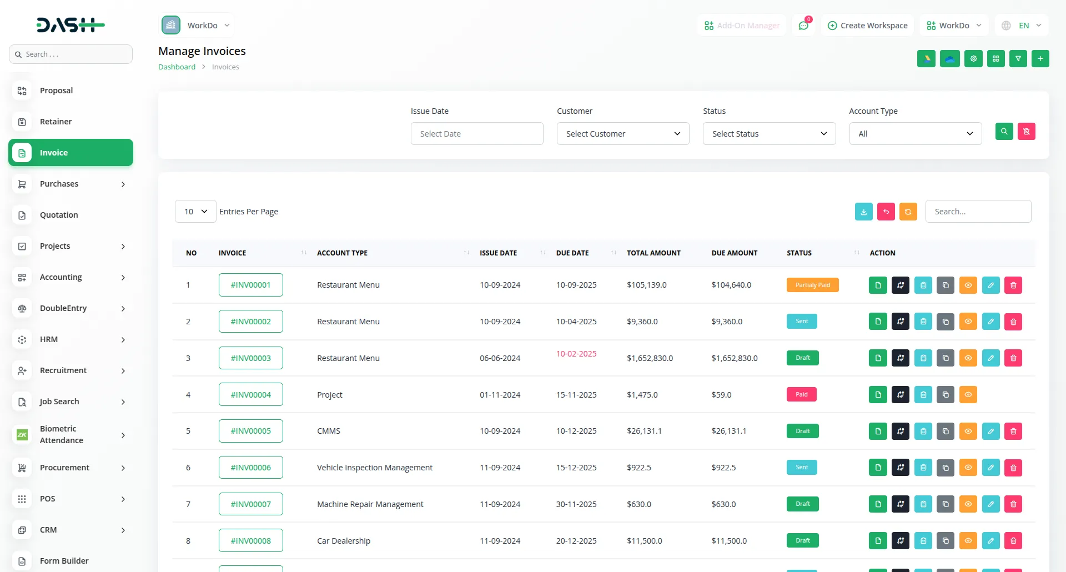This screenshot has width=1066, height=572.
Task: Click the black sync icon for #INV00005
Action: [x=901, y=431]
